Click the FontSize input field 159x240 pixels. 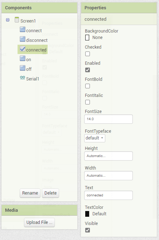click(109, 119)
